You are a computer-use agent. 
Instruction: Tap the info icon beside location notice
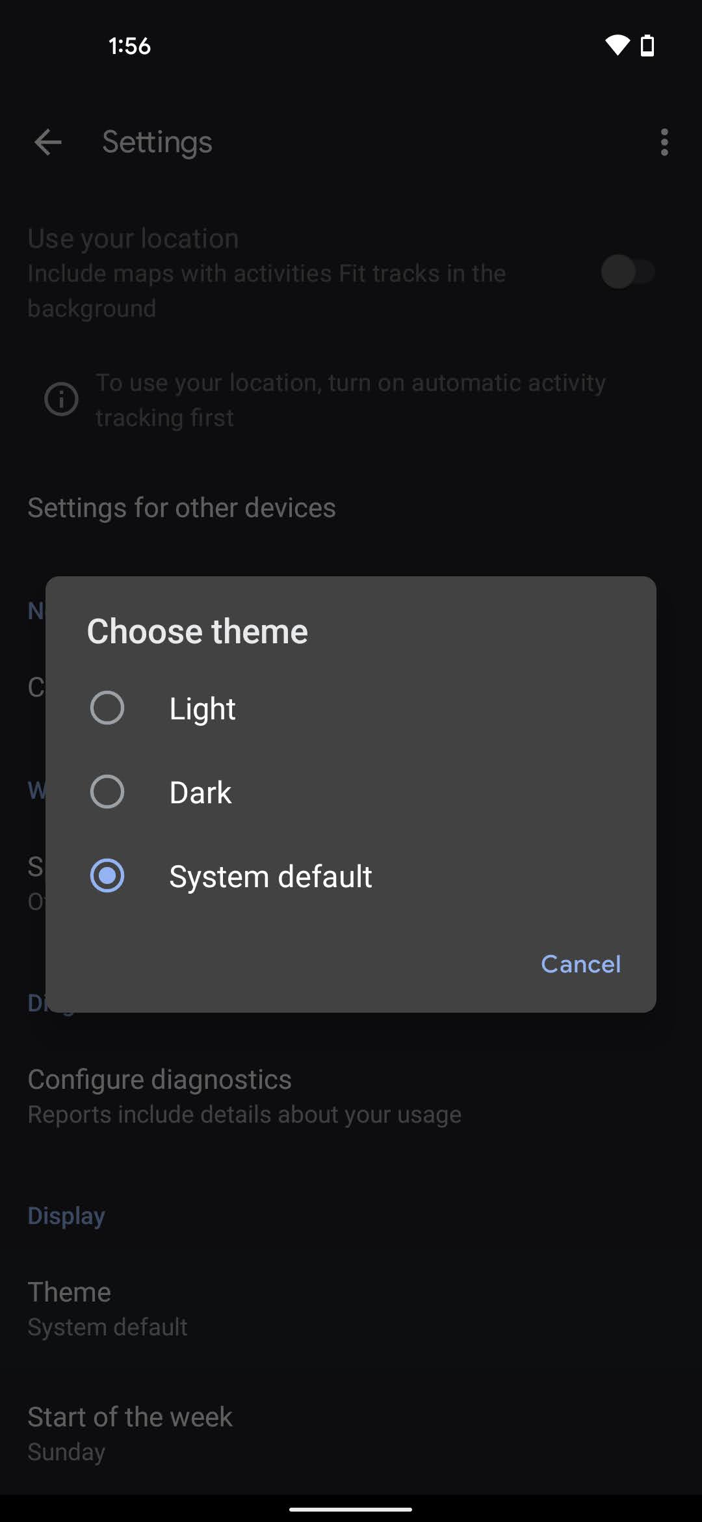coord(61,399)
